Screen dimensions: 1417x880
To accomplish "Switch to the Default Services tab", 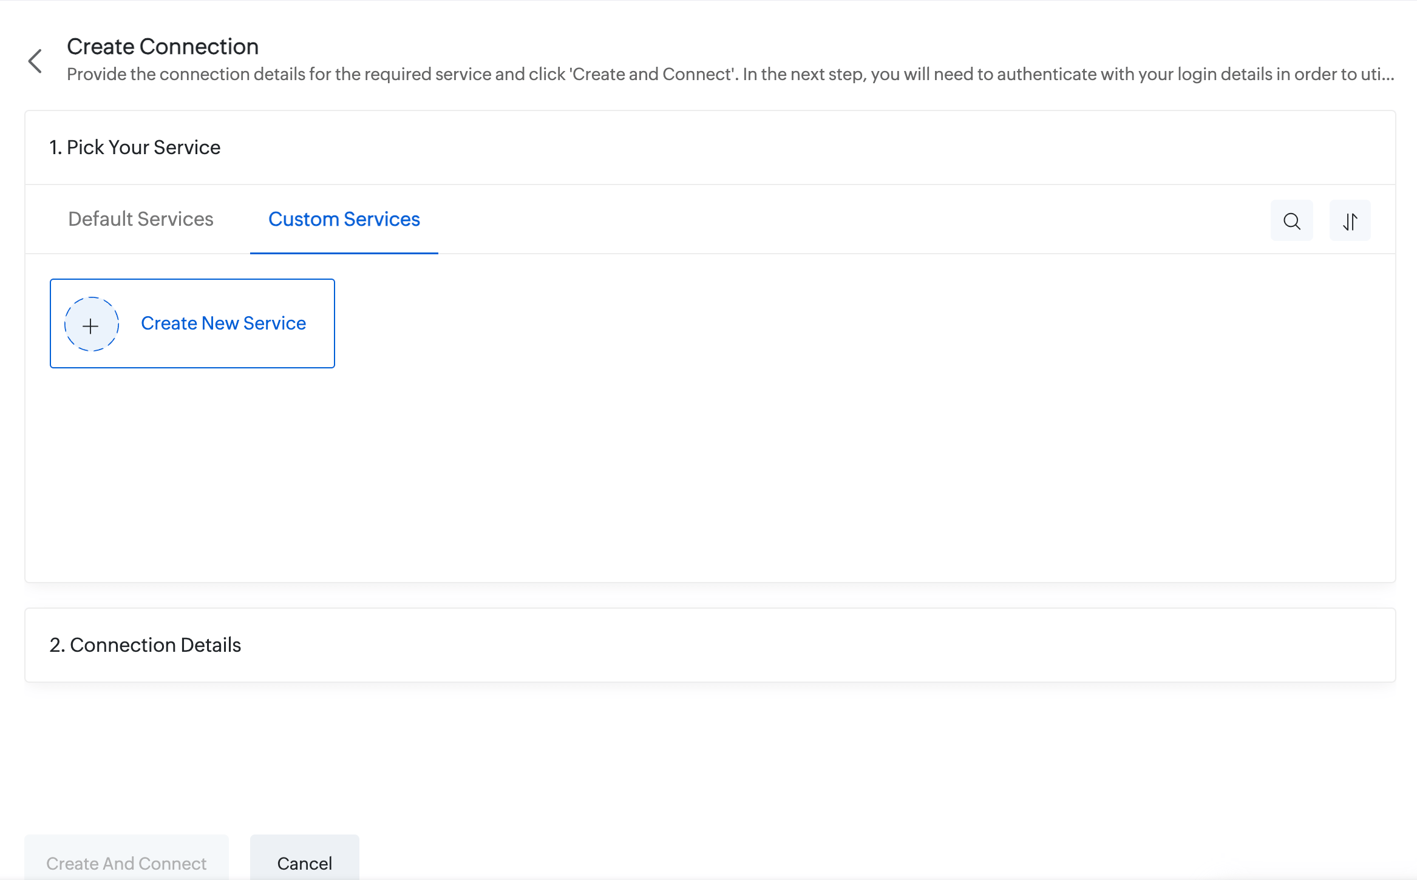I will click(141, 219).
